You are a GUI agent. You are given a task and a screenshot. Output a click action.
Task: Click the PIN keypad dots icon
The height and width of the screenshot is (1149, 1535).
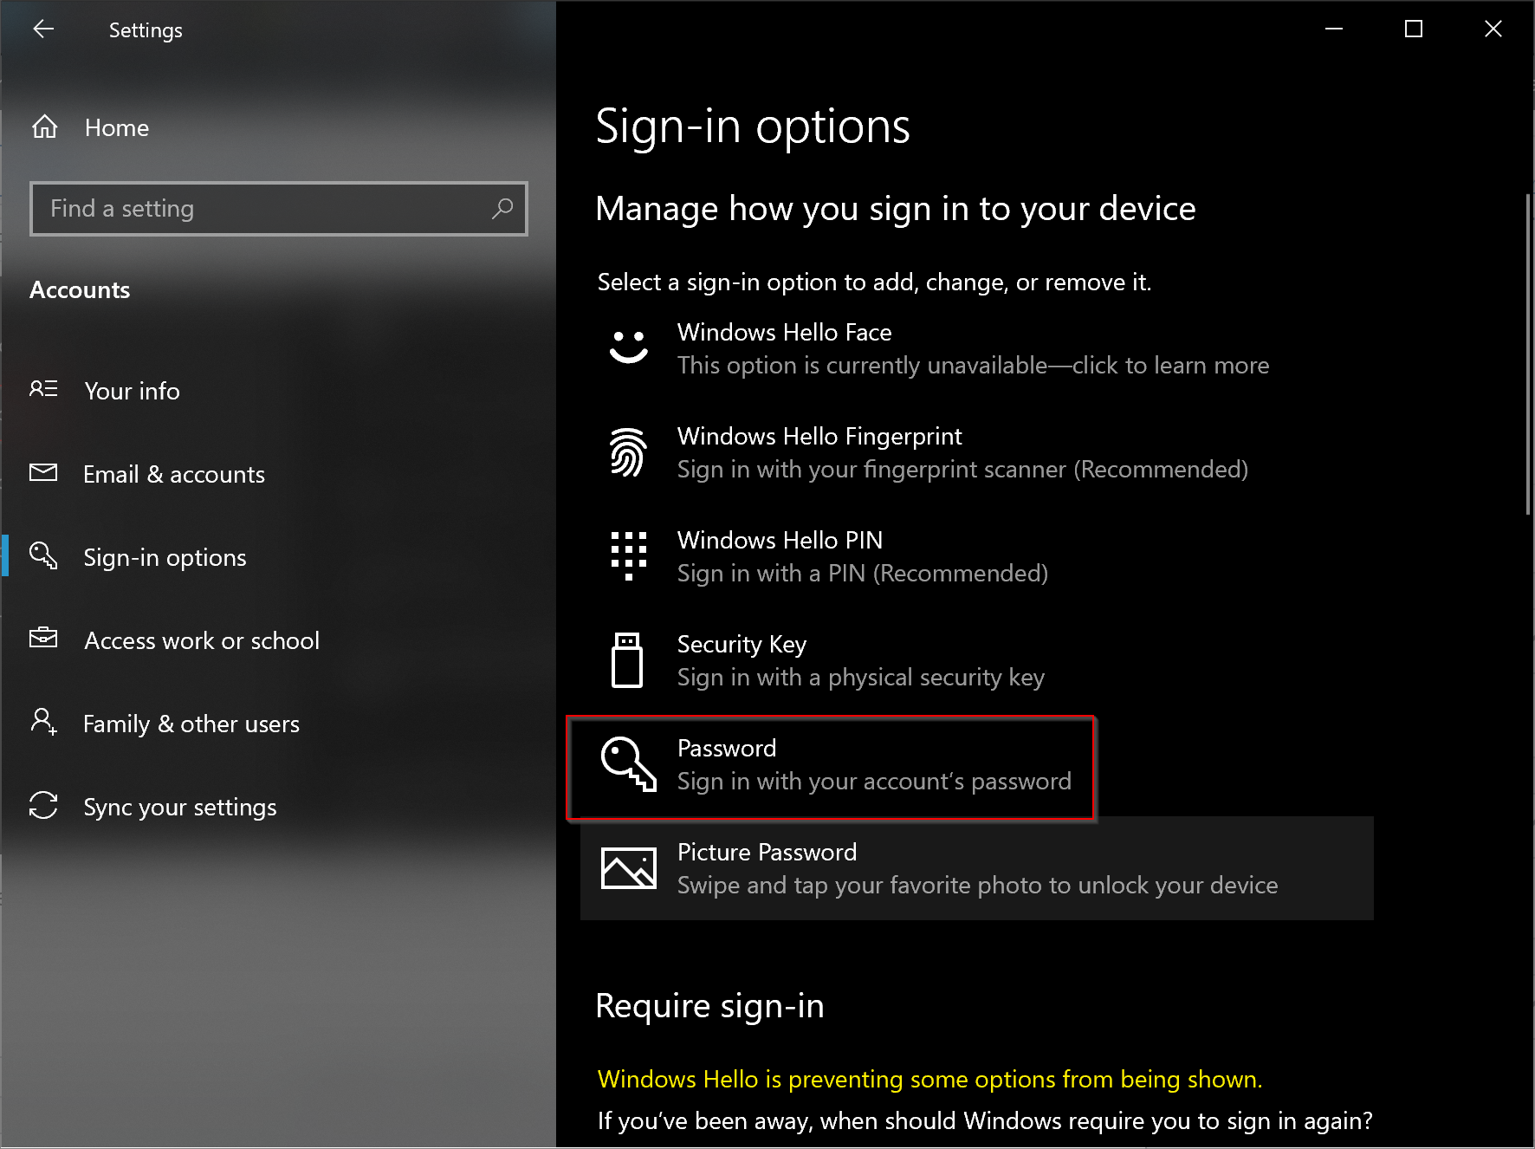629,556
